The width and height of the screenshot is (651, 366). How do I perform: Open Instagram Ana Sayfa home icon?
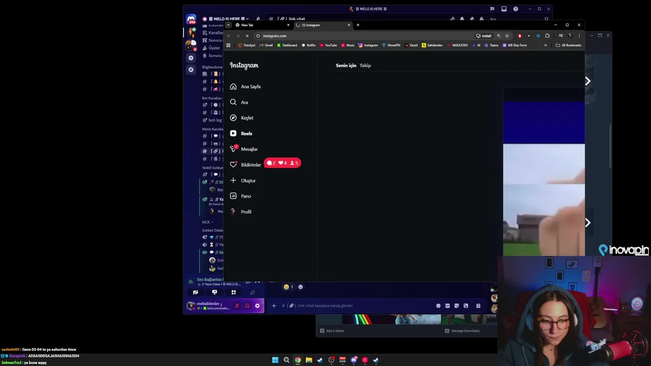click(233, 86)
